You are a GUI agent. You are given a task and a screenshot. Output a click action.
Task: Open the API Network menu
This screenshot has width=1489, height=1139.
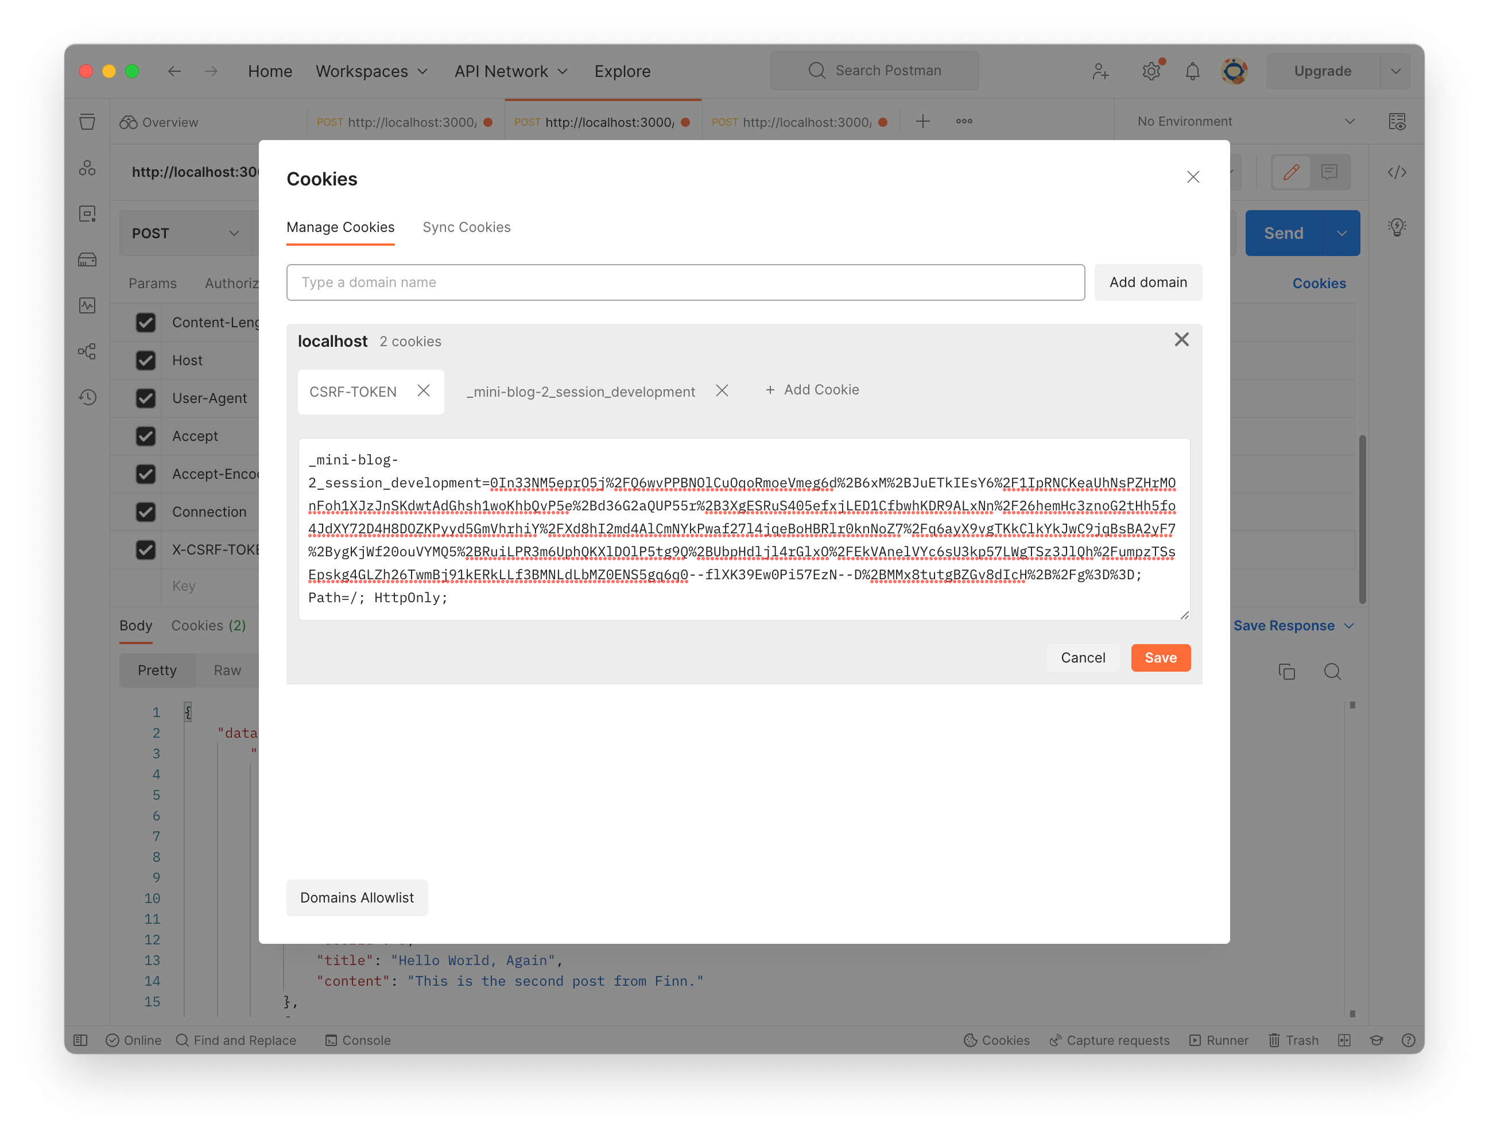[x=510, y=71]
